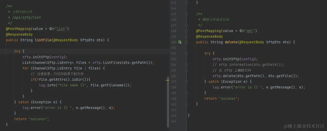Click the left editor vertical scrollbar thumb
The width and height of the screenshot is (327, 131).
[x=168, y=102]
